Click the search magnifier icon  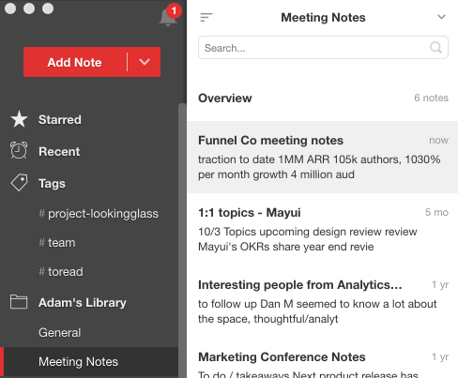435,48
